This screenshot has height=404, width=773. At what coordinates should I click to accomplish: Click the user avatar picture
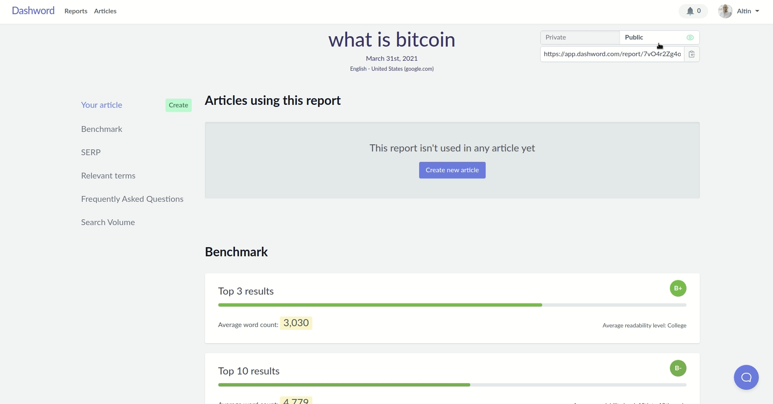(725, 11)
